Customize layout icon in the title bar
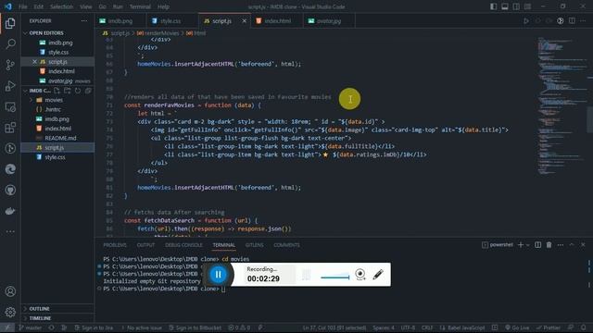593x333 pixels. point(527,6)
